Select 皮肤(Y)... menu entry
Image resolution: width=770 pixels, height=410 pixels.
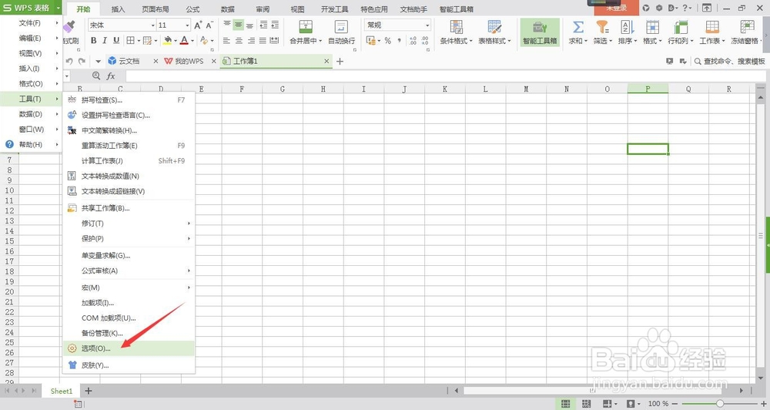coord(129,365)
